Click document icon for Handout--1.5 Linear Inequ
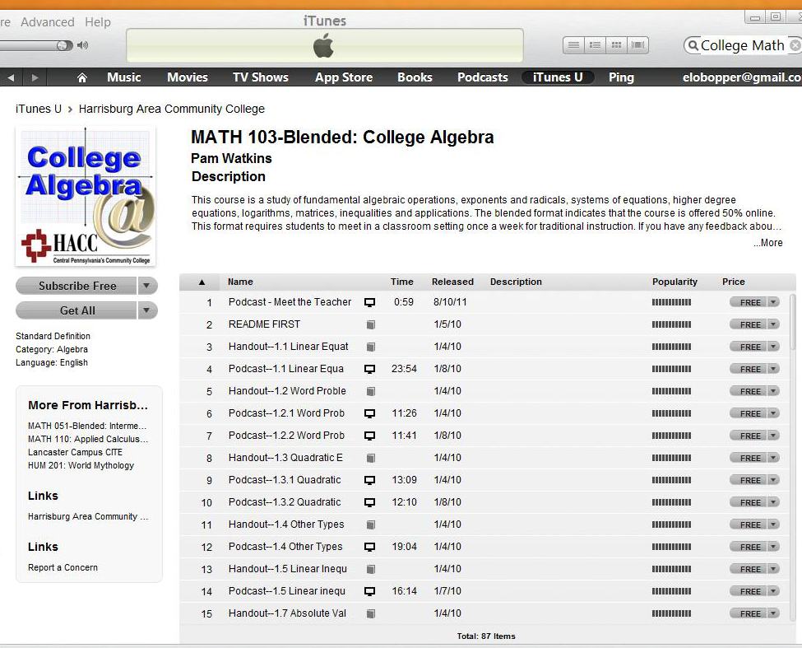The height and width of the screenshot is (648, 802). click(x=371, y=569)
